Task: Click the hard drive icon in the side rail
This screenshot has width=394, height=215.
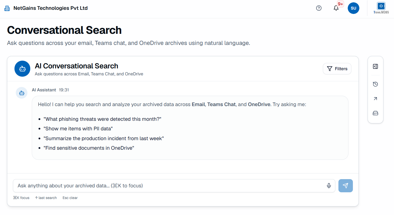Action: tap(375, 113)
